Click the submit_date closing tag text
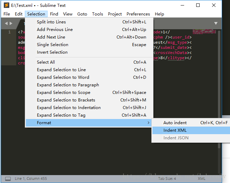Image resolution: width=230 pixels, height=183 pixels. [x=174, y=47]
